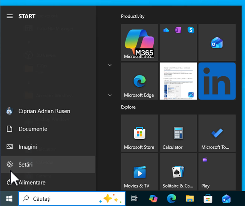Expand the upper app list chevron
This screenshot has height=206, width=245.
point(110,65)
